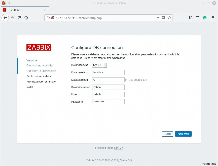This screenshot has height=166, width=218.
Task: Select Pre-installation summary step
Action: [41, 82]
